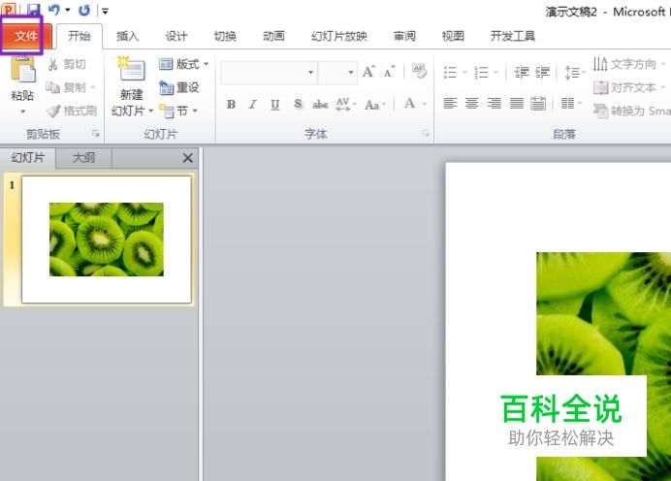The width and height of the screenshot is (671, 481).
Task: Click the 对齐文本 align text button
Action: (629, 87)
